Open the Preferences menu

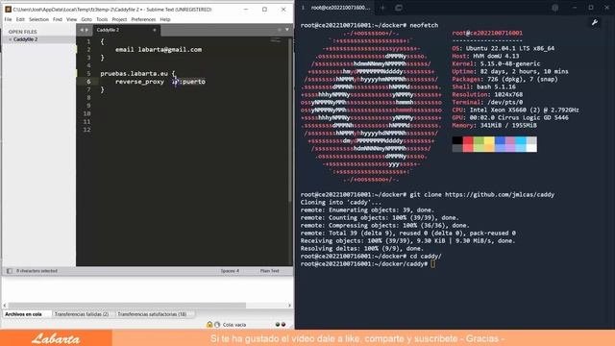(143, 19)
